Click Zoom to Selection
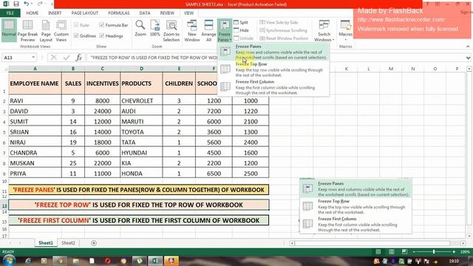473x266 pixels. (x=171, y=31)
